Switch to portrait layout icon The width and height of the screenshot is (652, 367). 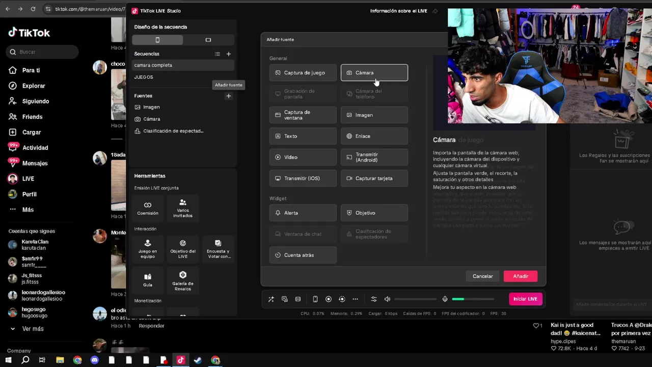(157, 40)
